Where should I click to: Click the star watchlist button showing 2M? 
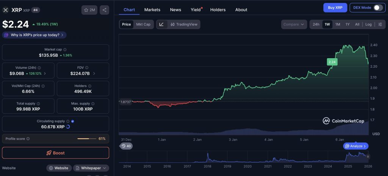point(89,10)
